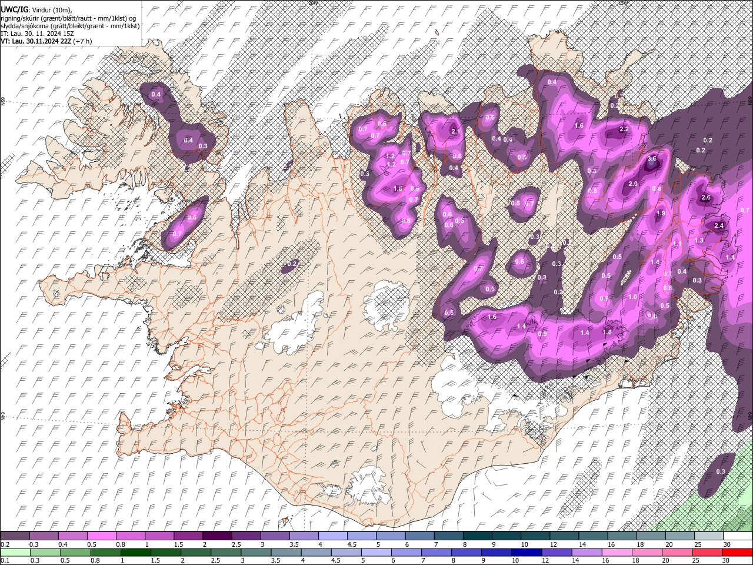Viewport: 753px width, 565px height.
Task: Select the darkest green 1–1.5 bottom-row legend swatch
Action: pos(135,553)
